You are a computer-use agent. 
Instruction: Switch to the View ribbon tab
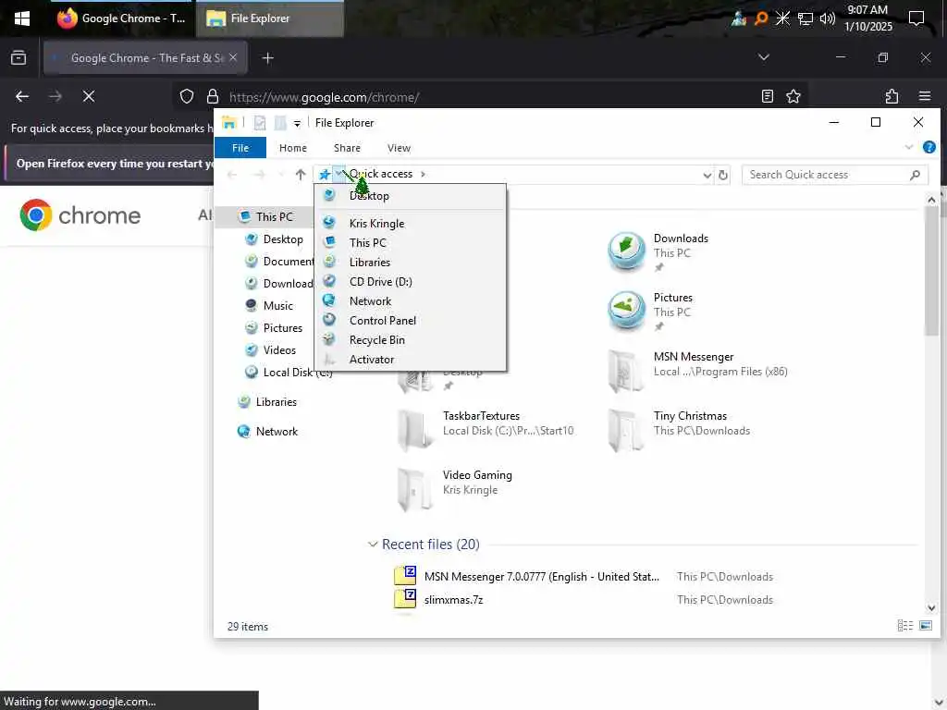pyautogui.click(x=399, y=148)
